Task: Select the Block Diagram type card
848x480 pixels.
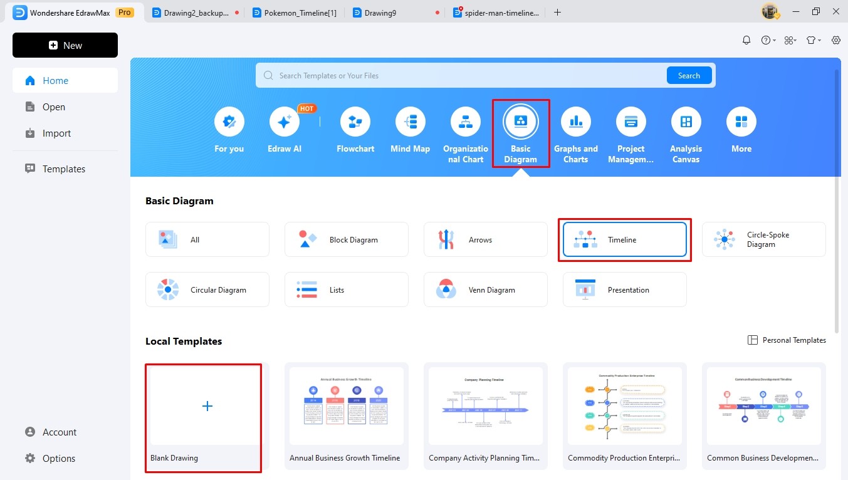Action: [x=347, y=239]
